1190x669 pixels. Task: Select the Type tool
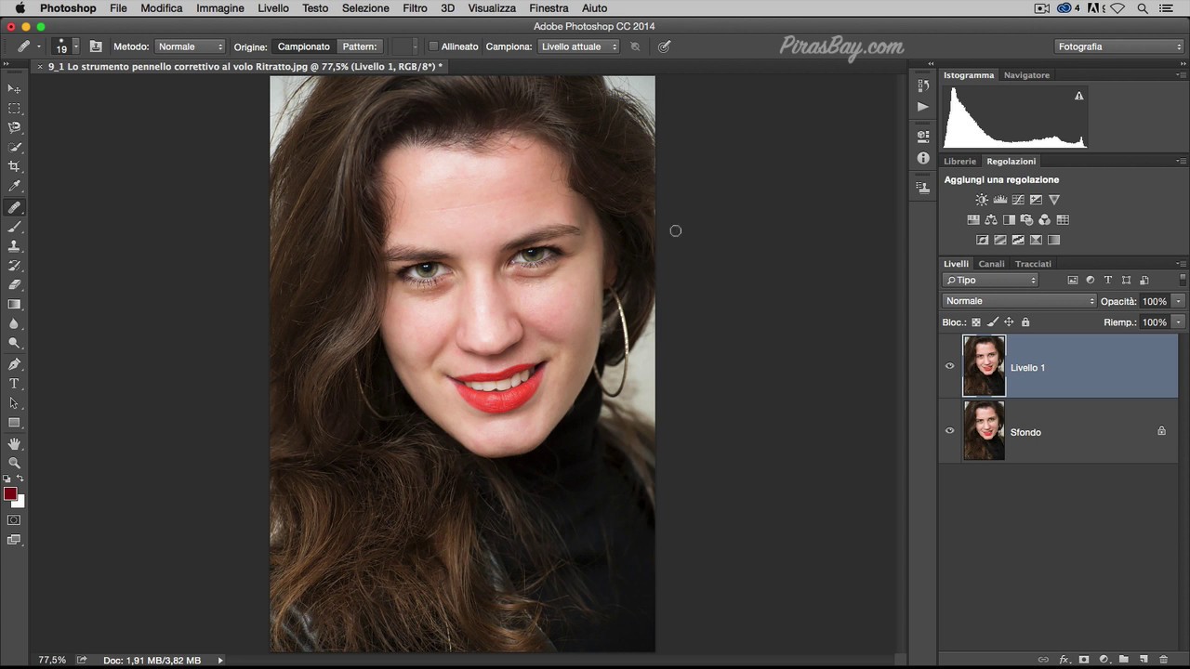[x=14, y=384]
